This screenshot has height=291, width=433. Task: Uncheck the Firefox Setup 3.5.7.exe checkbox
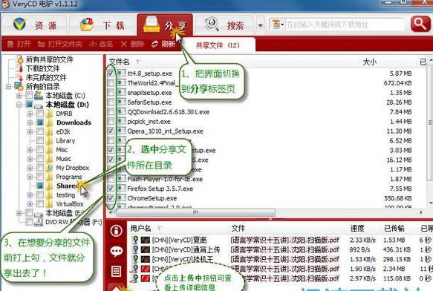tap(111, 189)
